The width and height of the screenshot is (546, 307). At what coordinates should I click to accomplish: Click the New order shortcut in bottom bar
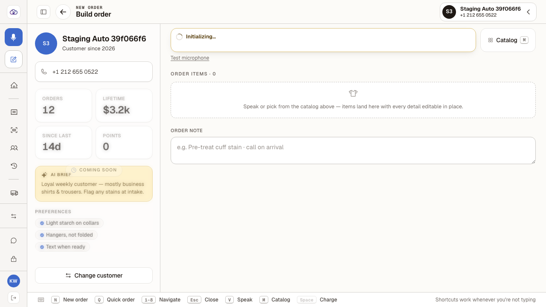point(70,300)
